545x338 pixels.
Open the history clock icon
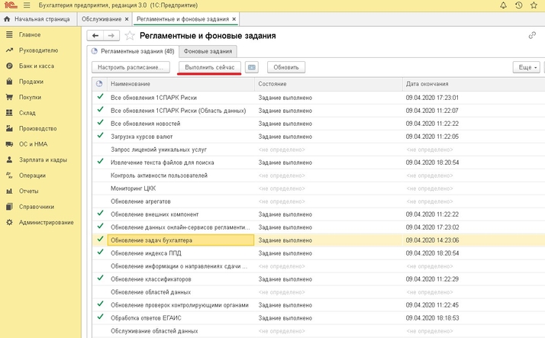(519, 5)
